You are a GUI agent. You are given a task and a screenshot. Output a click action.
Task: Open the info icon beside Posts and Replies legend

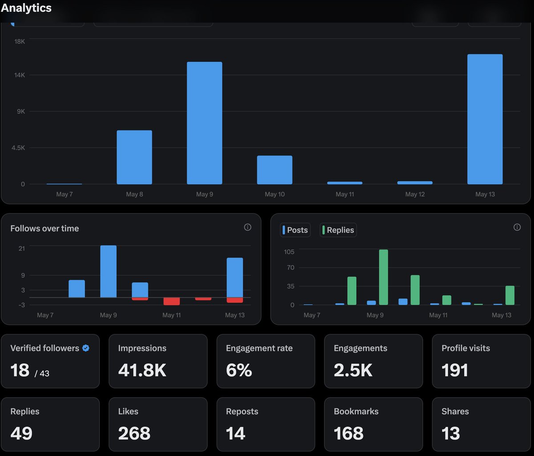coord(517,227)
